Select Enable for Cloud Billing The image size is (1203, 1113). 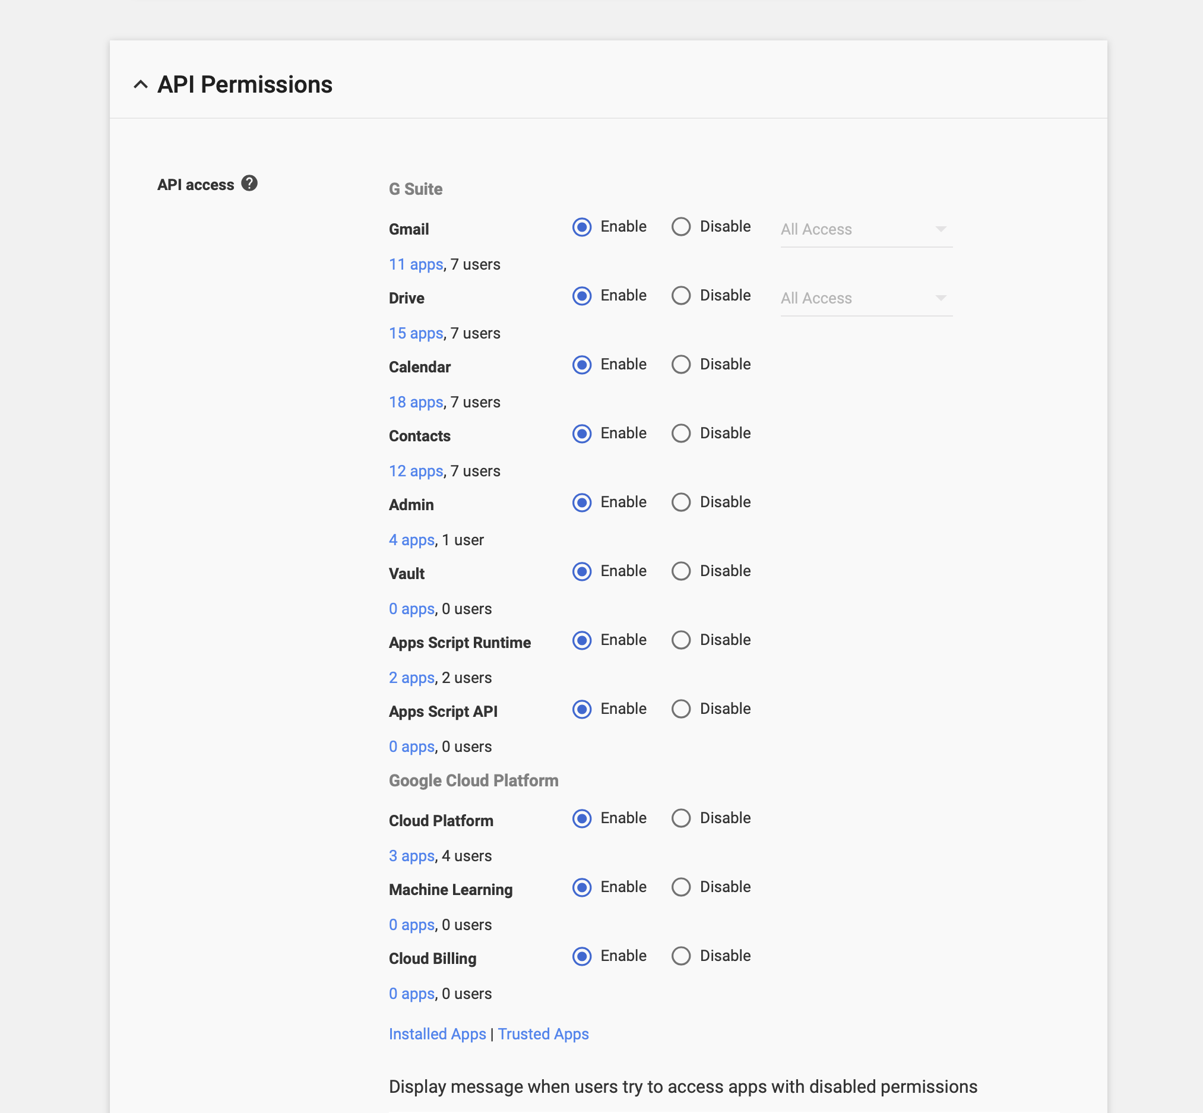point(582,956)
